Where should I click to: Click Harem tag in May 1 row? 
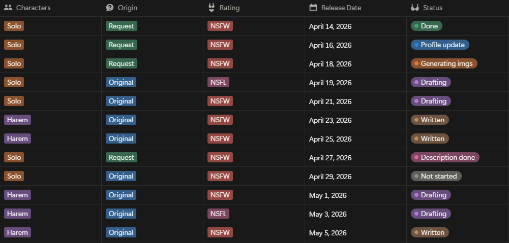[x=17, y=195]
